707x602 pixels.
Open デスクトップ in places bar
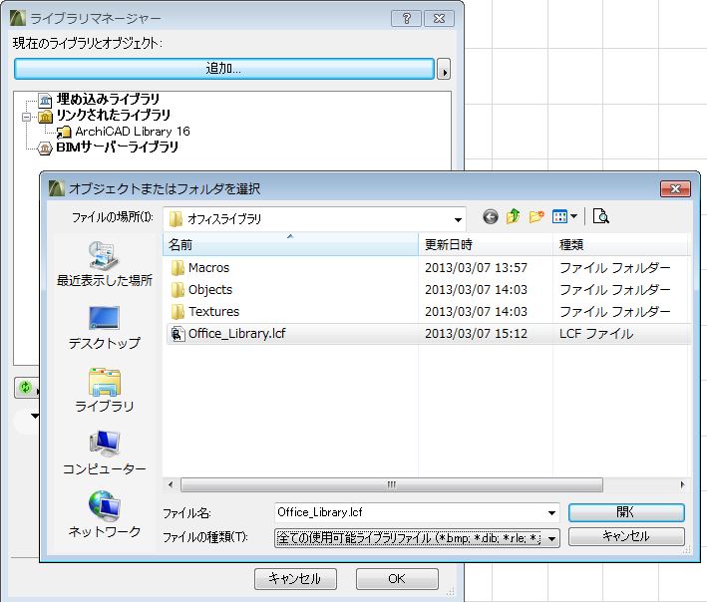tap(104, 328)
